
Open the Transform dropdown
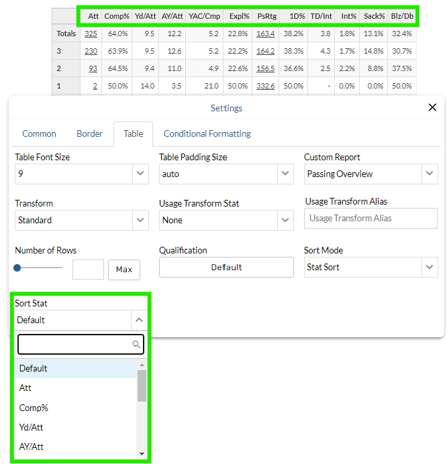coord(81,220)
